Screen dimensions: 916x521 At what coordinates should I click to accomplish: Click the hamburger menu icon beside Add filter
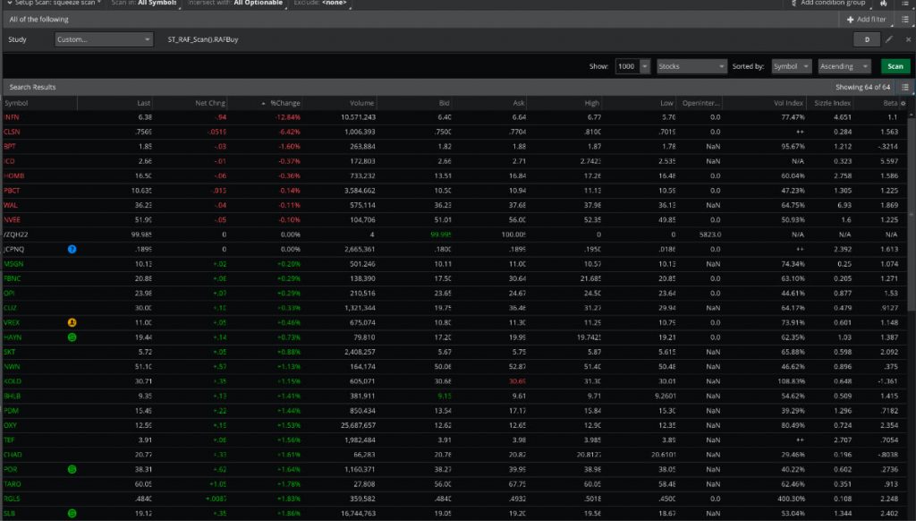pyautogui.click(x=905, y=19)
